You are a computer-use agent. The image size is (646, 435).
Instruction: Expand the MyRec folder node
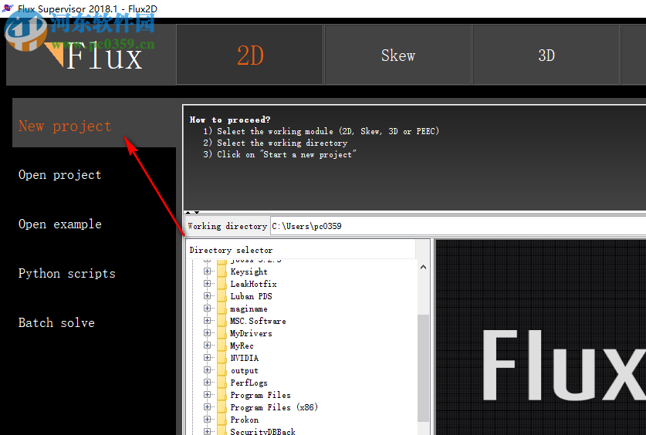tap(208, 346)
